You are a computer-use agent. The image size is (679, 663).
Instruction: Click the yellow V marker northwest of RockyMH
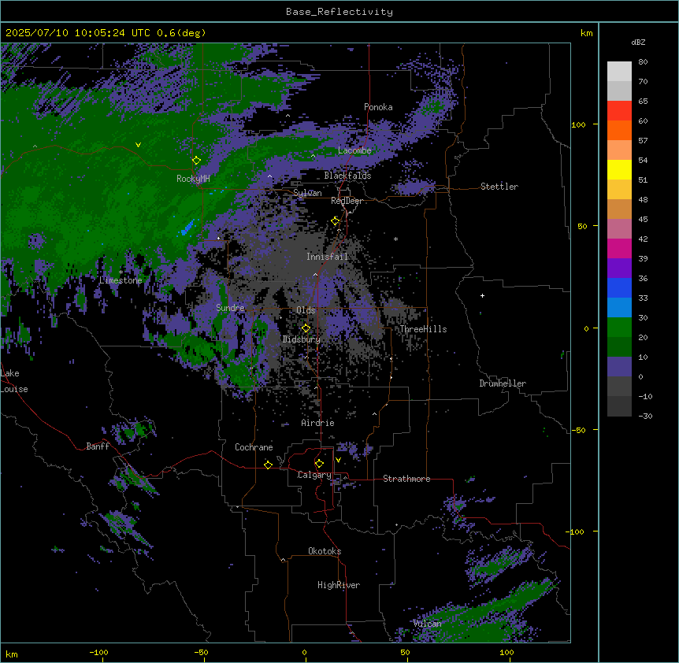click(x=138, y=145)
